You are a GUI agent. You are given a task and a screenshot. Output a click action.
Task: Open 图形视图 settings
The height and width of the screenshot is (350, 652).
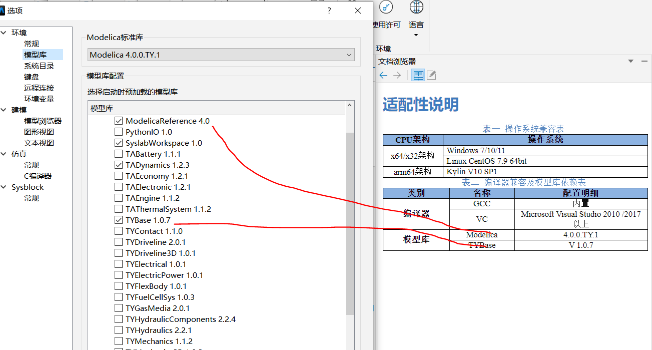[x=39, y=132]
